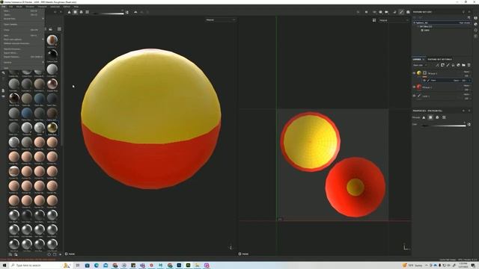Viewport: 479px width, 269px height.
Task: Toggle the checkbox below the 2D viewport
Action: coord(239,254)
